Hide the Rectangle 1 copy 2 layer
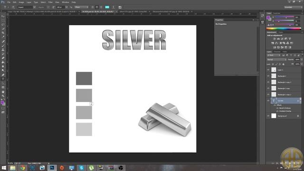Screen dimensions: 304x171 point(268,95)
